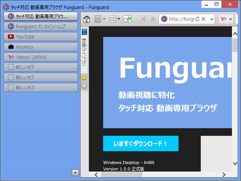Open the search engine selector dropdown

pos(230,19)
